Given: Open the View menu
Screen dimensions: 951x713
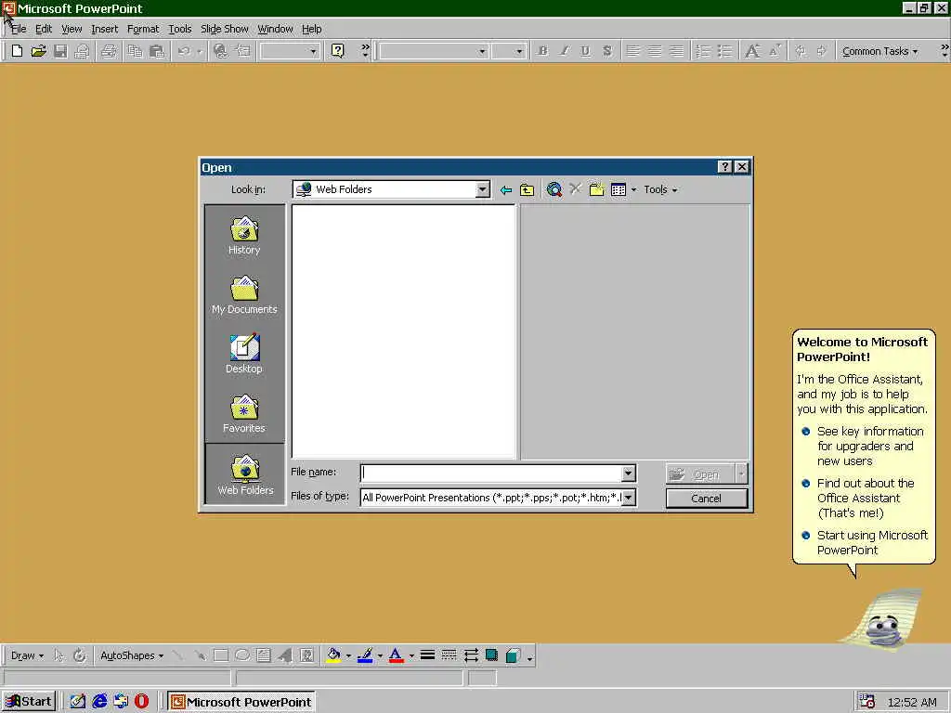Looking at the screenshot, I should coord(72,29).
